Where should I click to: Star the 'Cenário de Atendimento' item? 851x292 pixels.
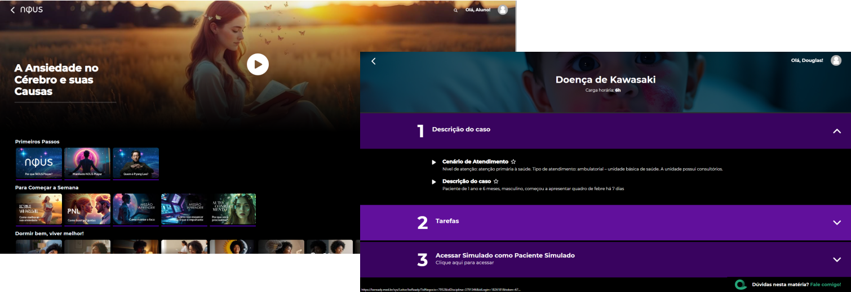(513, 161)
